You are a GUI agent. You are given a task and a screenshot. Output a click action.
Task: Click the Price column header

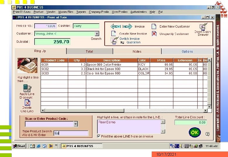pos(161,60)
